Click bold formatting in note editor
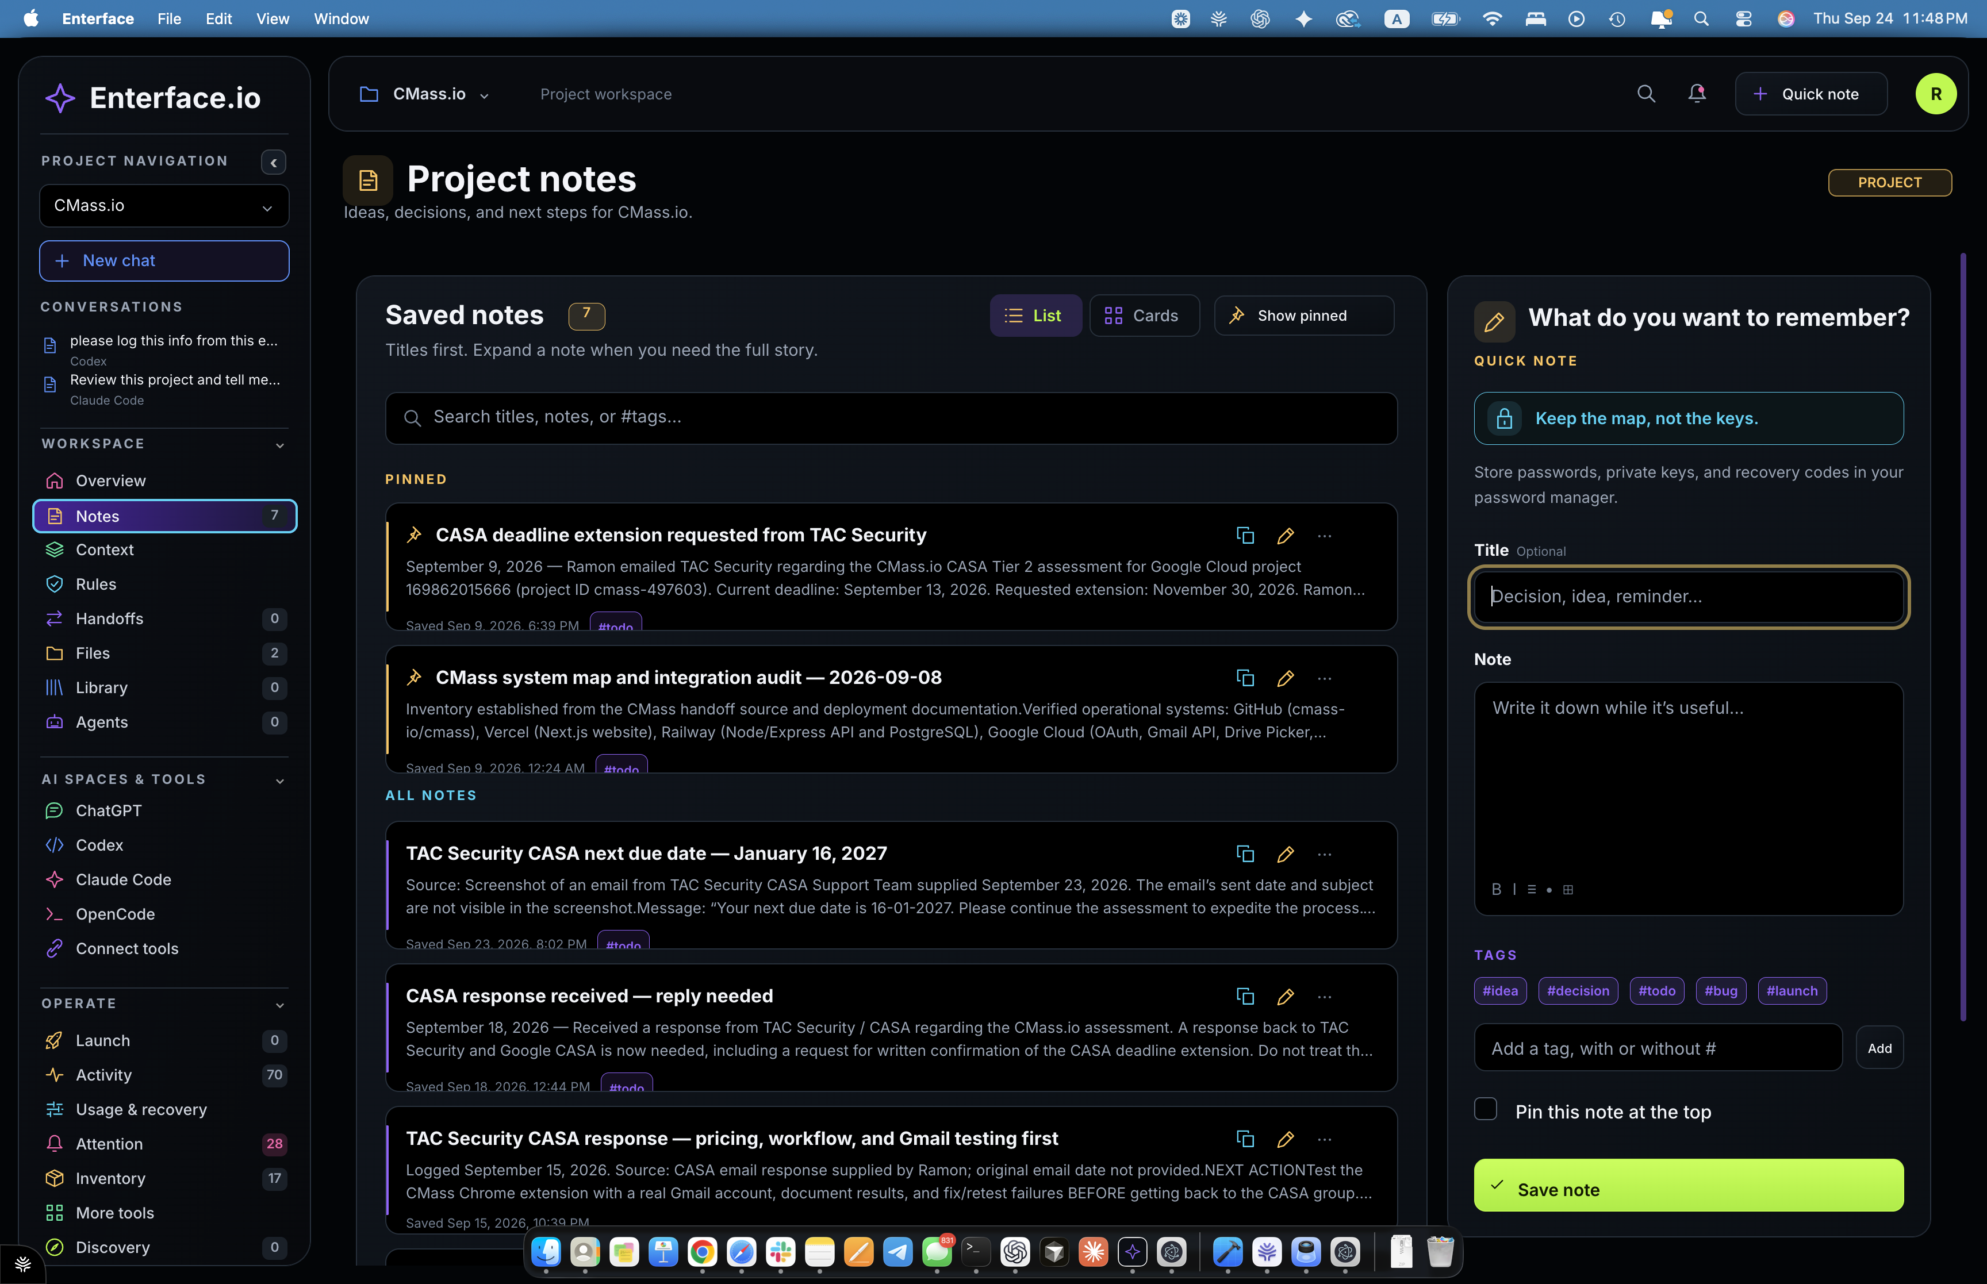This screenshot has height=1284, width=1987. (x=1496, y=890)
